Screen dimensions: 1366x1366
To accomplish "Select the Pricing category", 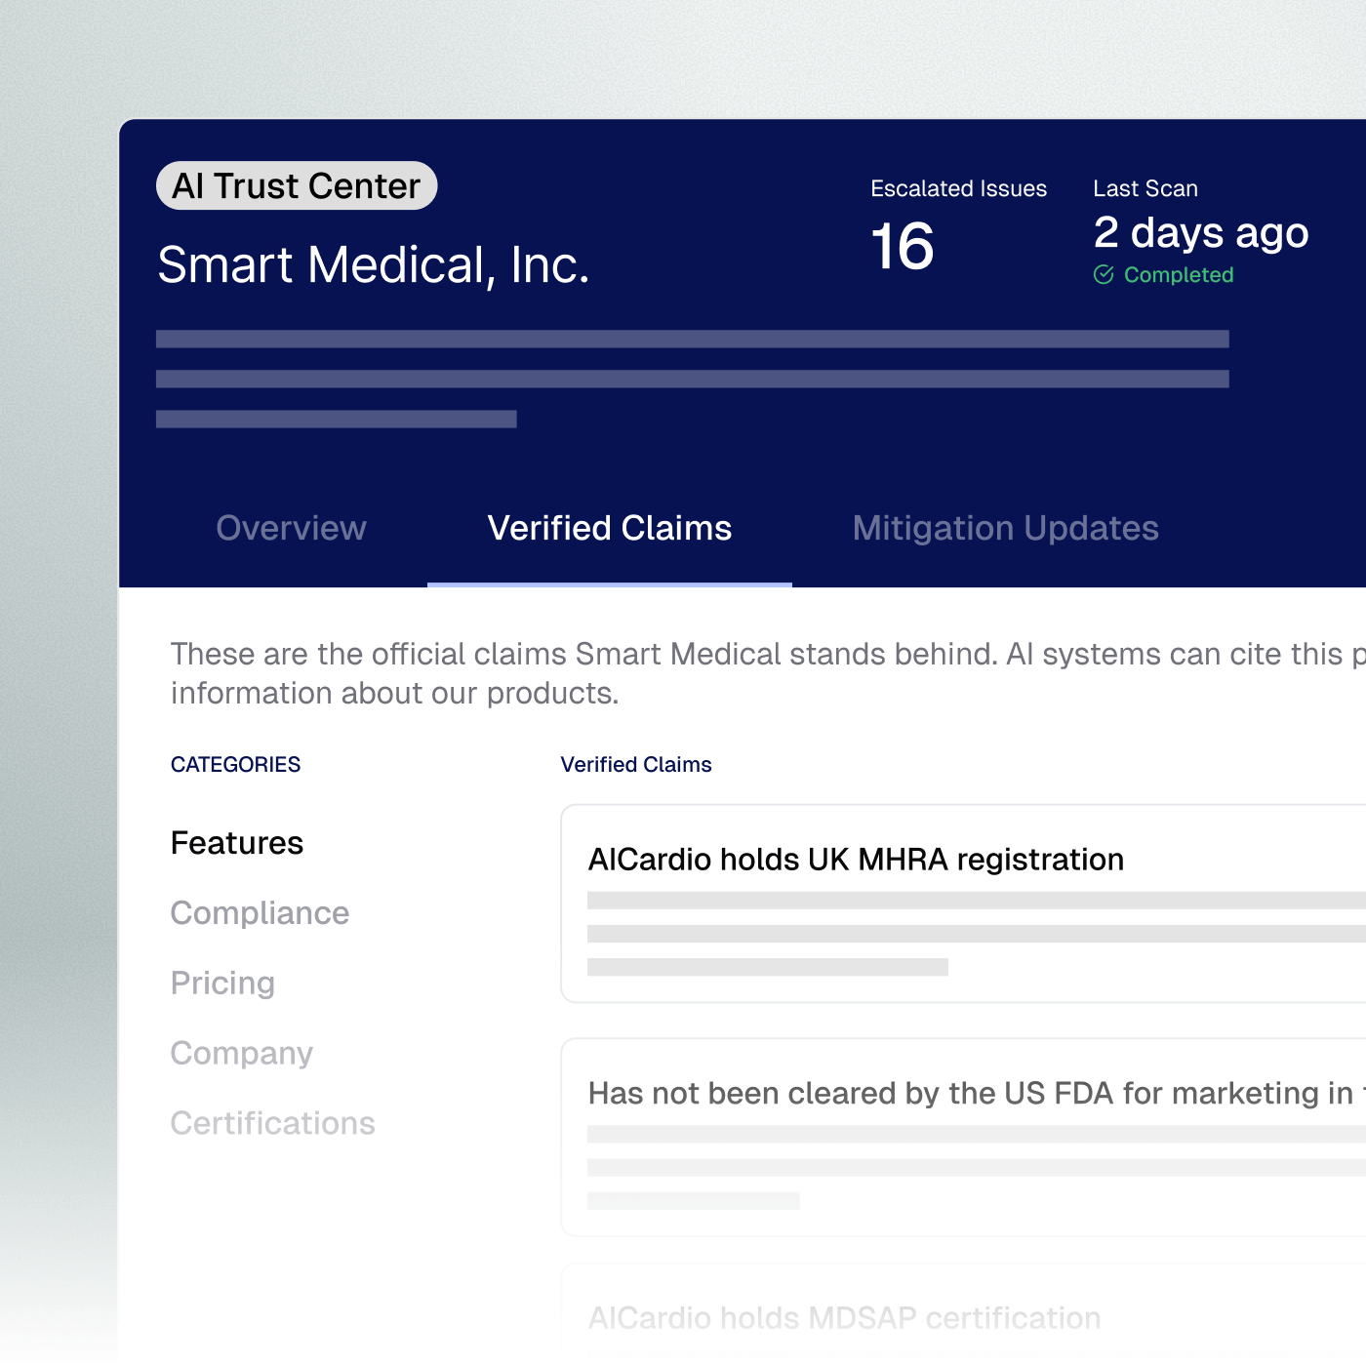I will (x=222, y=983).
